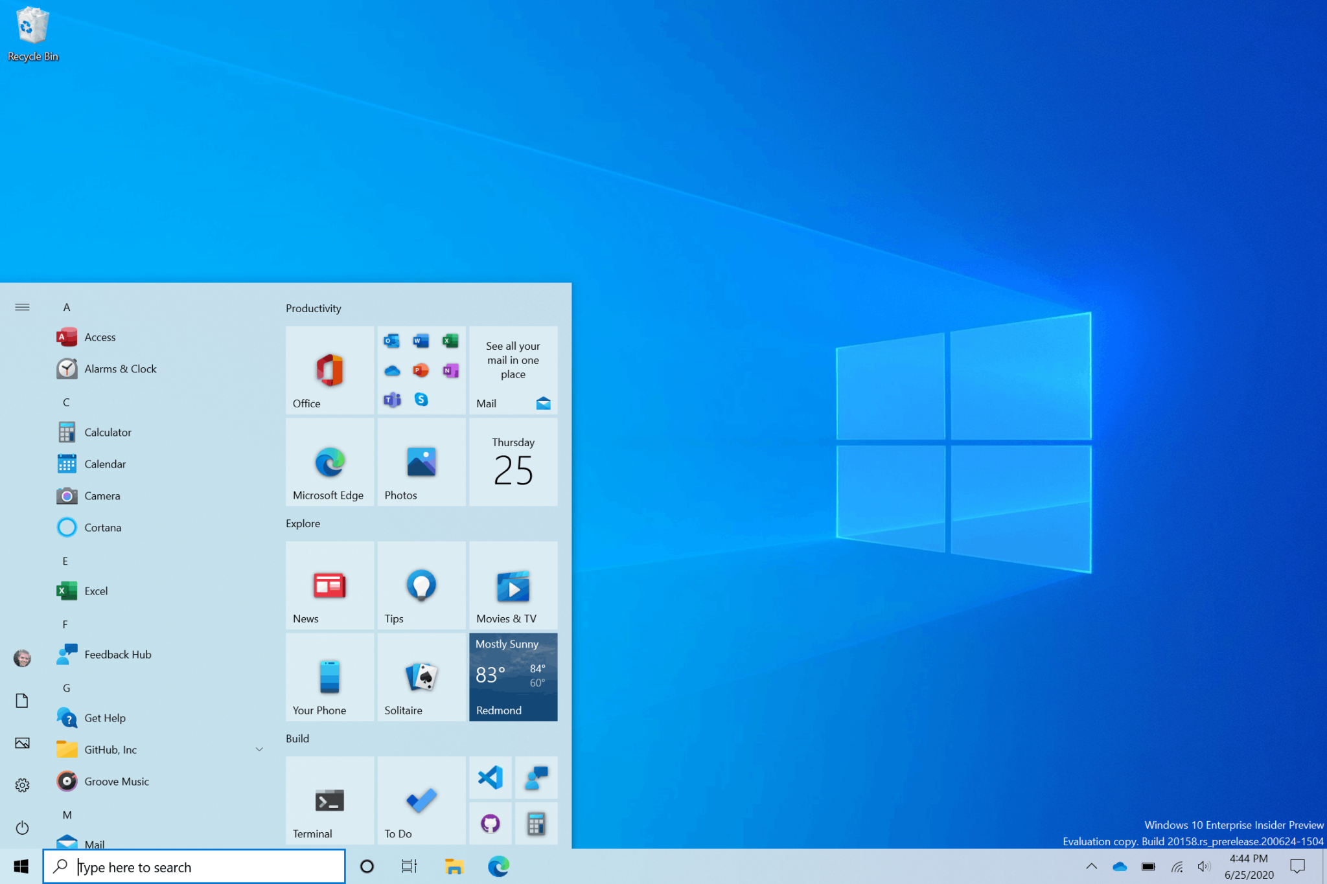The image size is (1327, 884).
Task: Open the Mail productivity tile
Action: (x=511, y=369)
